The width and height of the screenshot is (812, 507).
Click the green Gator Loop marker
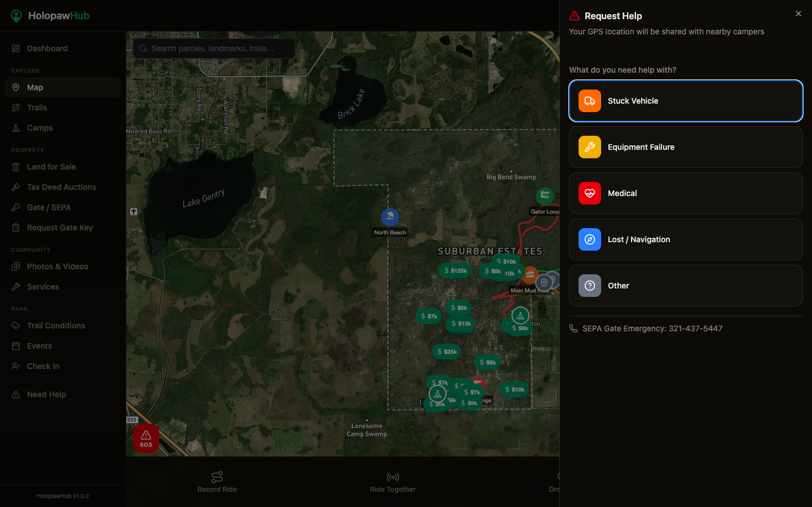[545, 195]
